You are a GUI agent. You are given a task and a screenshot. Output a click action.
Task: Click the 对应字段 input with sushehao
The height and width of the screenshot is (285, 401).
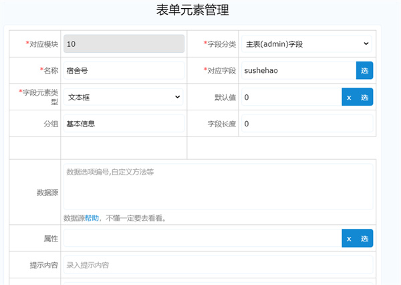click(x=299, y=70)
